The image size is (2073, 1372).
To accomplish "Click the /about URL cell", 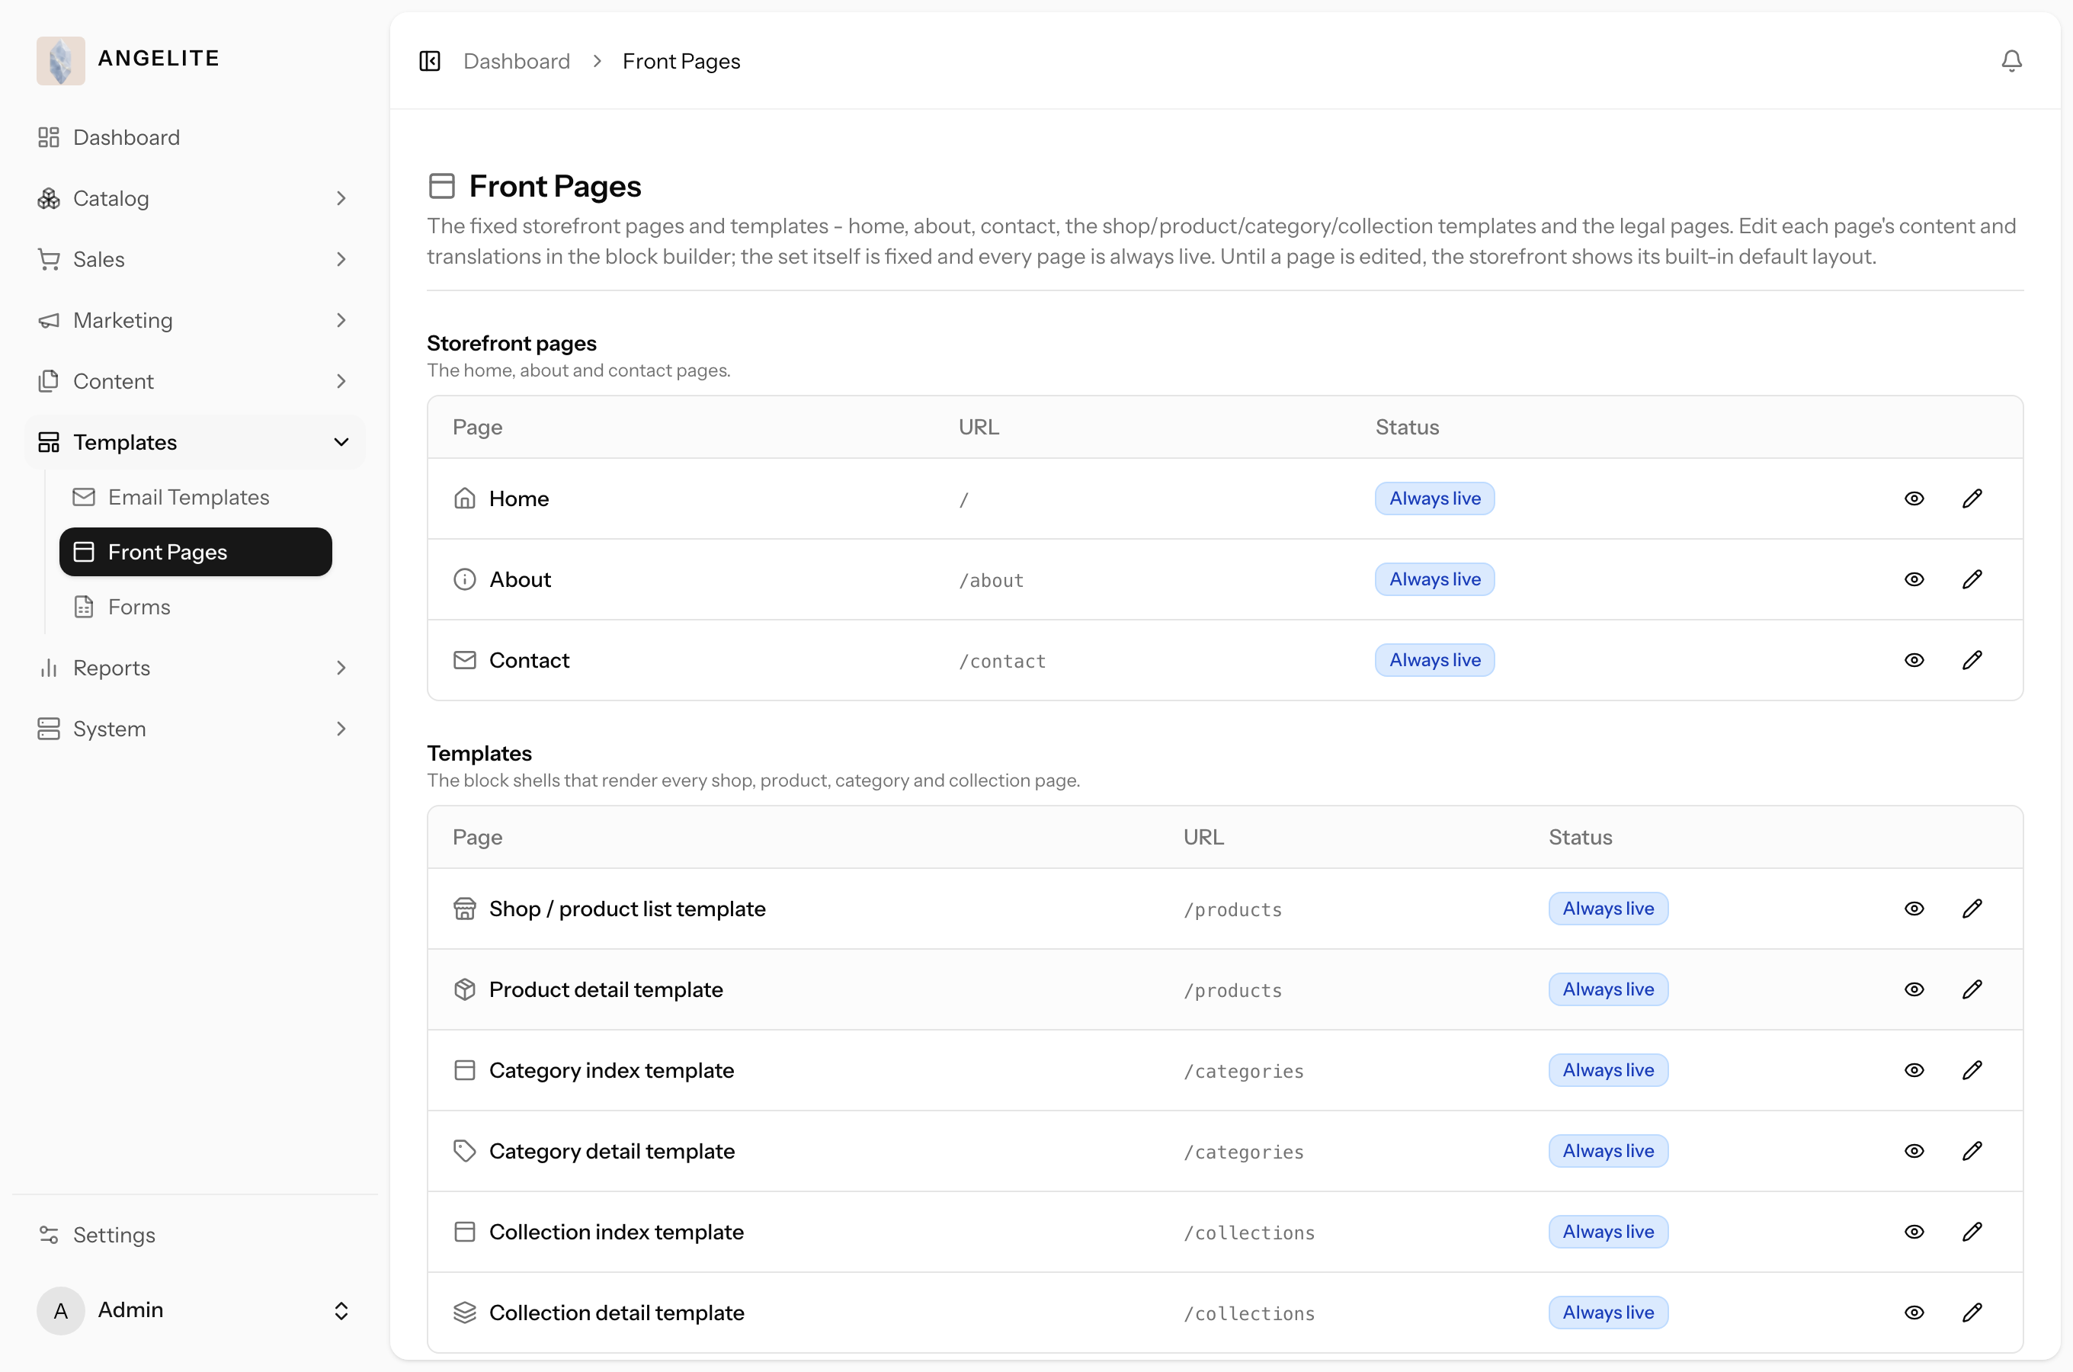I will pyautogui.click(x=991, y=580).
